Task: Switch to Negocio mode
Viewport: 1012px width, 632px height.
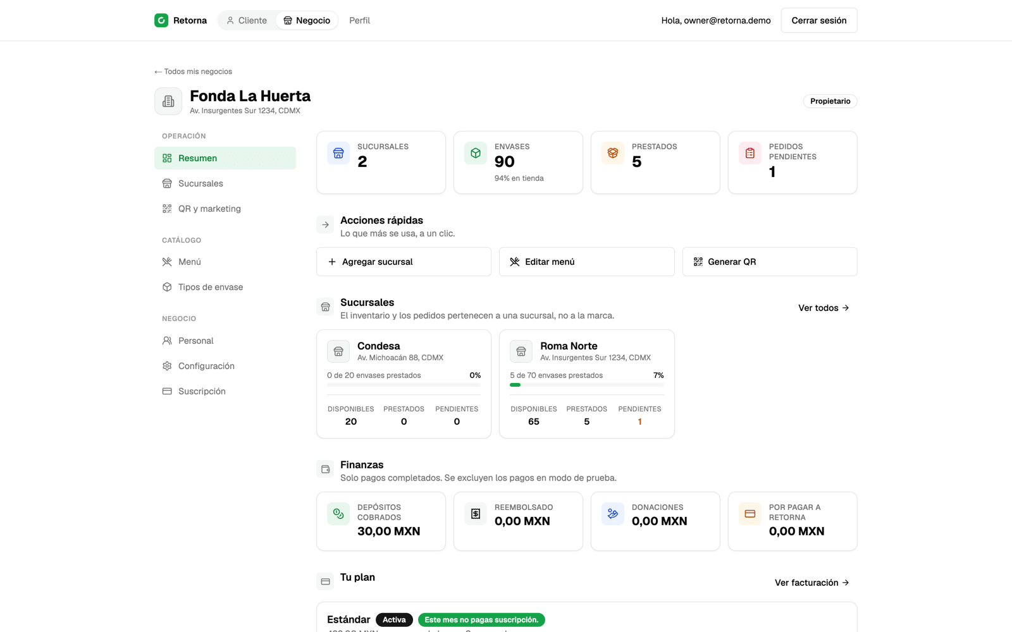Action: (307, 20)
